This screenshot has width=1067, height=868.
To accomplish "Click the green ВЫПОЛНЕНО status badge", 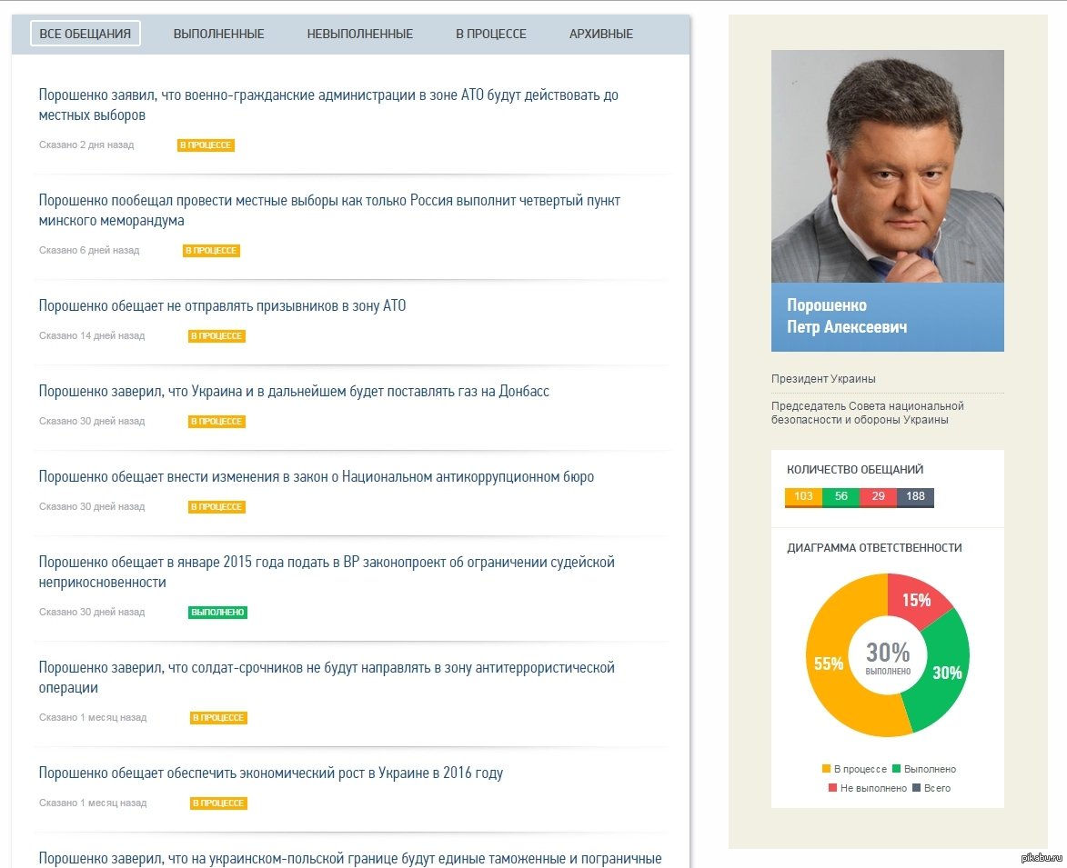I will click(217, 613).
